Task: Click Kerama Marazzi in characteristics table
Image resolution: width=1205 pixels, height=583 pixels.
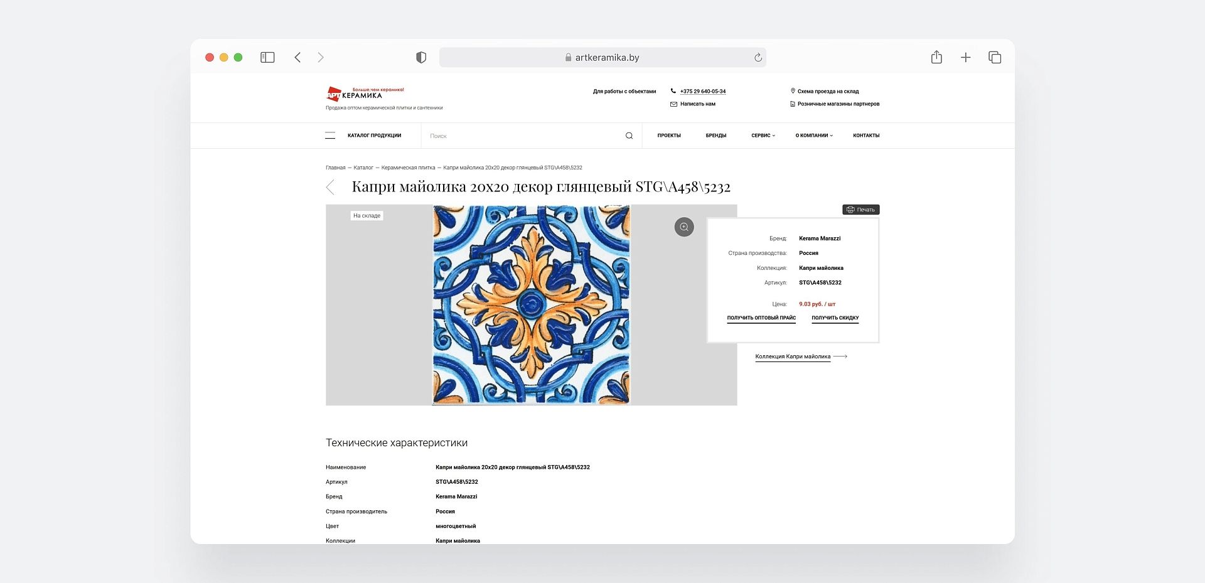Action: [x=456, y=496]
